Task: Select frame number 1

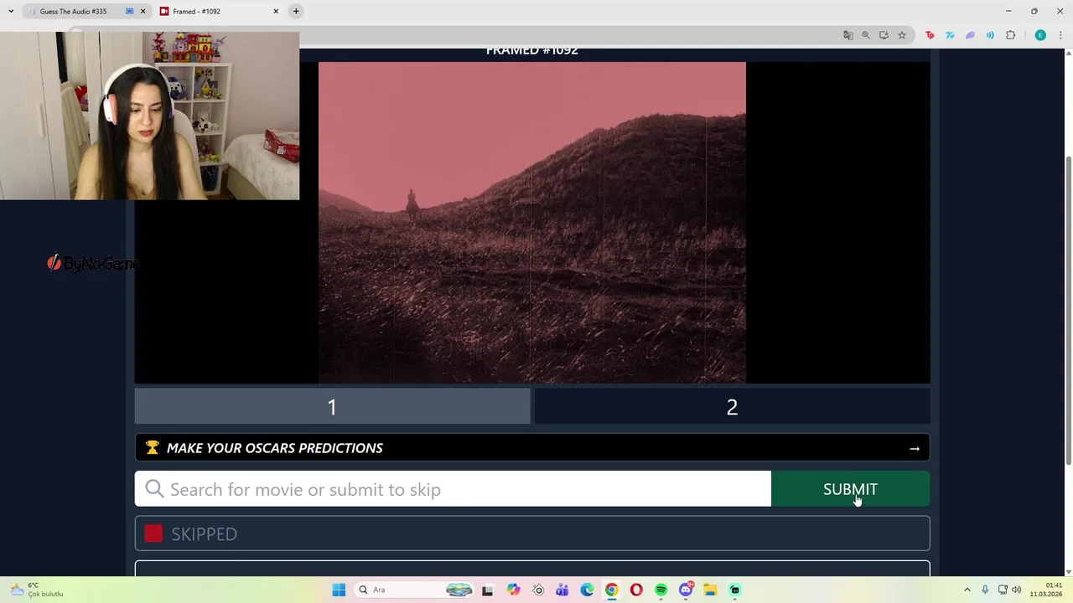Action: click(x=332, y=407)
